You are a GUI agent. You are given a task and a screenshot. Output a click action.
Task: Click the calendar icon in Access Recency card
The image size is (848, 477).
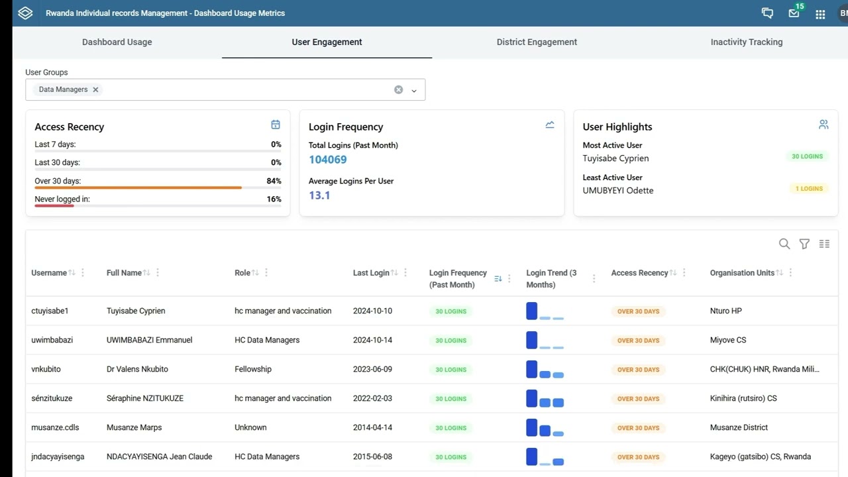(x=276, y=125)
